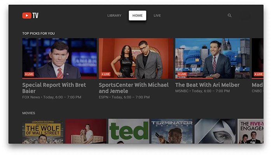Click the MSNBC Today 6:00 – 7:00 PM text
Viewport: 272px width, 155px height.
pos(202,91)
